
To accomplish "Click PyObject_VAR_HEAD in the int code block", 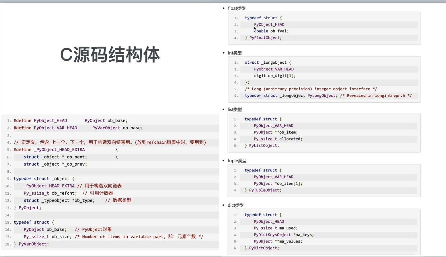I will point(274,69).
